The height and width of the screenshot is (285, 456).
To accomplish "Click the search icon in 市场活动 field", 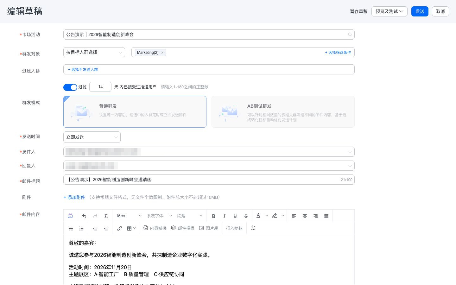I will point(350,35).
